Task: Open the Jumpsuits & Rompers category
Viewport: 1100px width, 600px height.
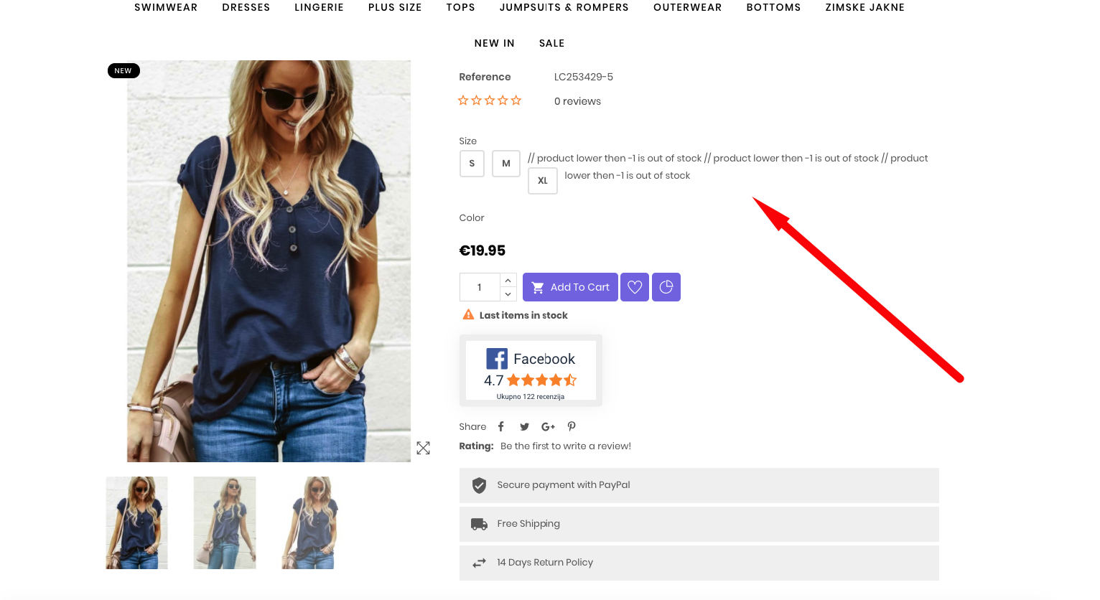Action: pyautogui.click(x=564, y=7)
